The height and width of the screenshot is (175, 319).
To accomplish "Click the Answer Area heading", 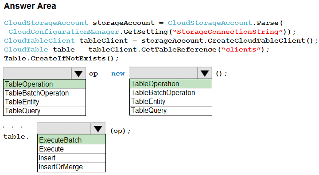I will pyautogui.click(x=30, y=6).
